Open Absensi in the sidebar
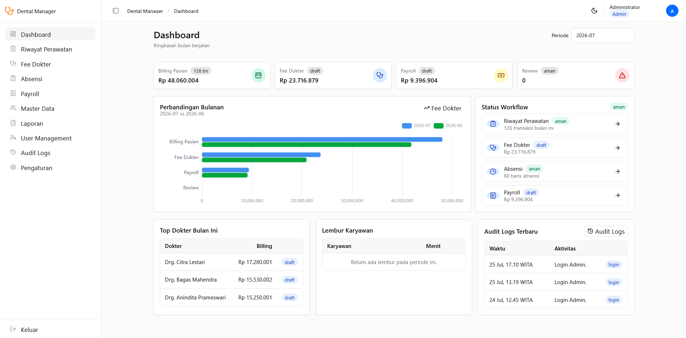The image size is (686, 338). 50,79
